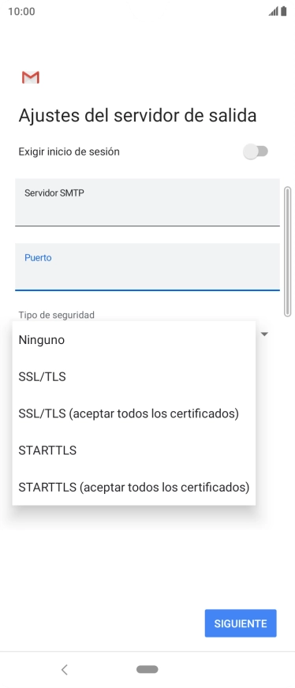Tap the Gmail logo icon
Image resolution: width=295 pixels, height=688 pixels.
tap(31, 77)
